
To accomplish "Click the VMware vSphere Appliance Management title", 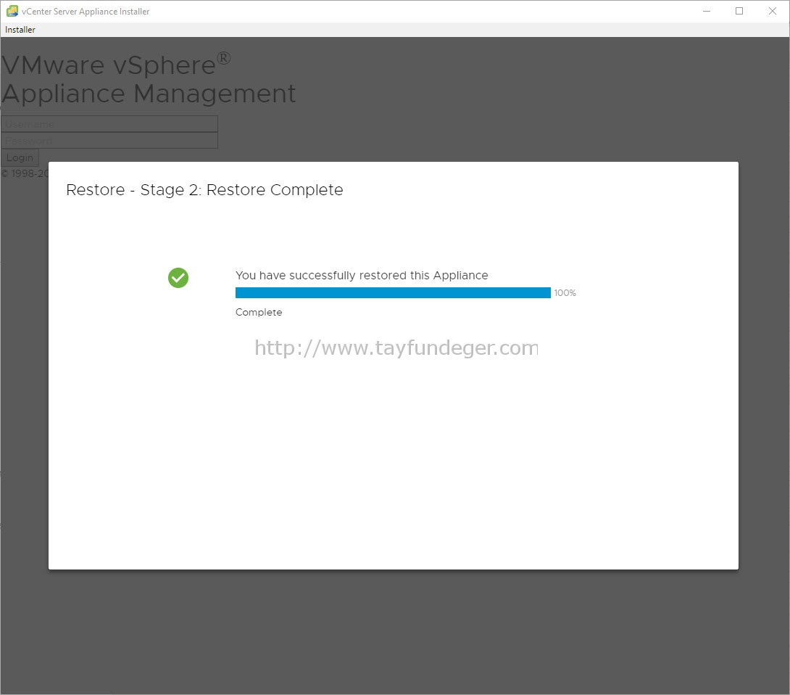I will [x=149, y=79].
